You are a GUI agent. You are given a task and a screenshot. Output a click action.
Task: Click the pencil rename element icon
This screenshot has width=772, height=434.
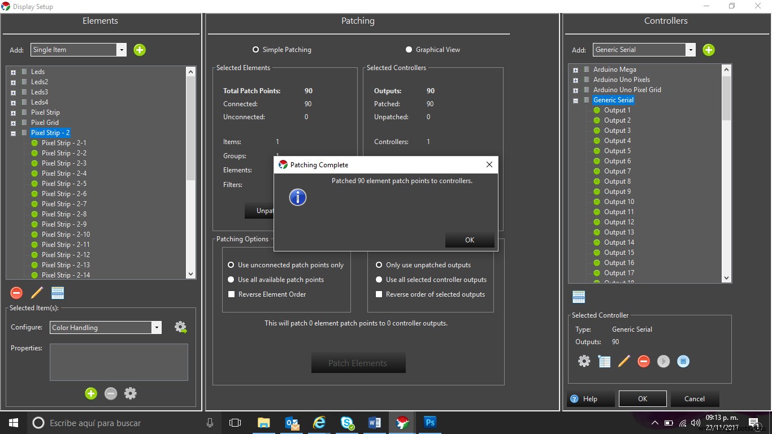37,293
